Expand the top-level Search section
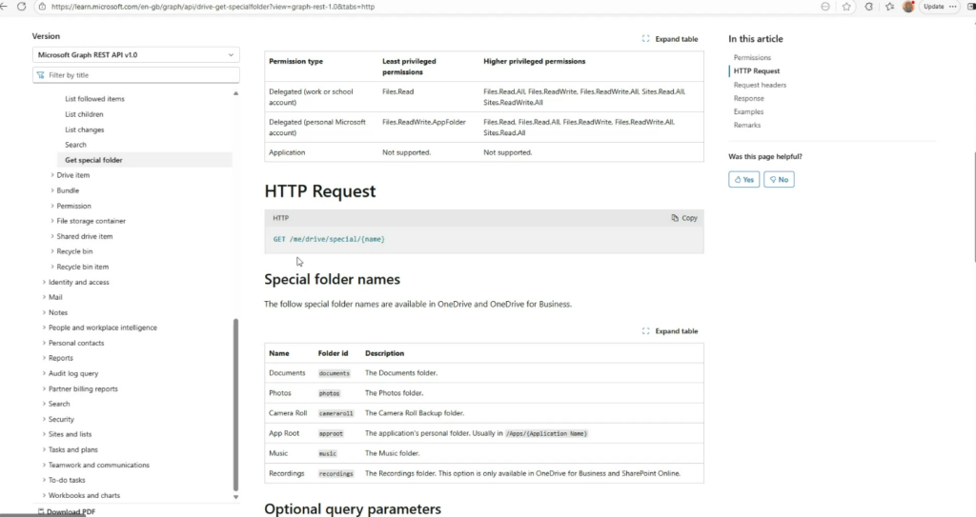 (58, 404)
